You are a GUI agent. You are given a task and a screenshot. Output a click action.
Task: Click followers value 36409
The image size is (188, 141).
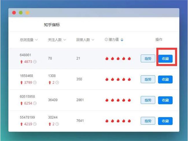(53, 100)
